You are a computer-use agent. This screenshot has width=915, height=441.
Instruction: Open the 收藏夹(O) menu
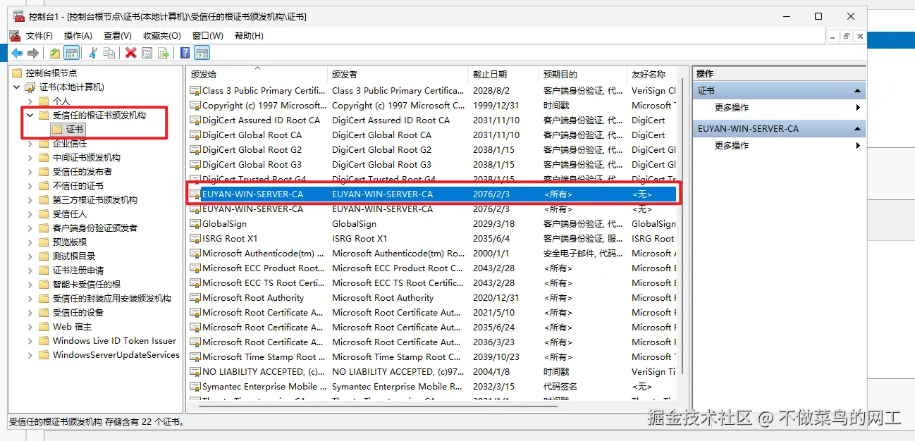(x=161, y=35)
